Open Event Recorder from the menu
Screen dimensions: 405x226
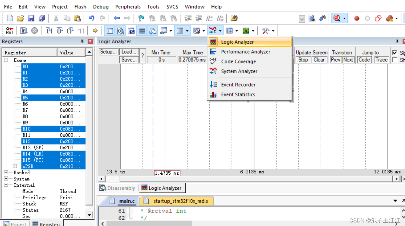pos(250,85)
